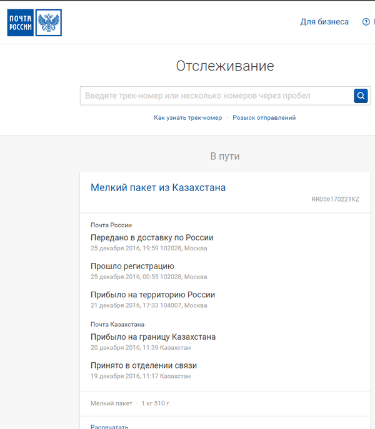
Task: Select the Прибыло на территорию России entry
Action: point(152,295)
